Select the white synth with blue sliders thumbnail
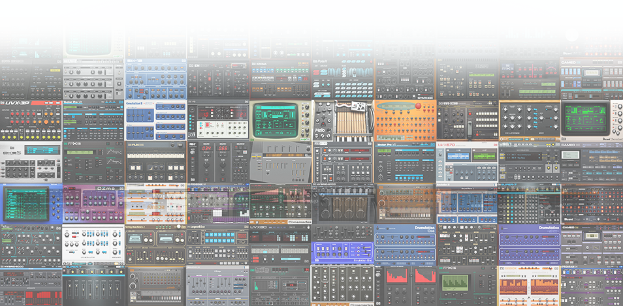Screen dimensions: 623x306 click(x=93, y=245)
